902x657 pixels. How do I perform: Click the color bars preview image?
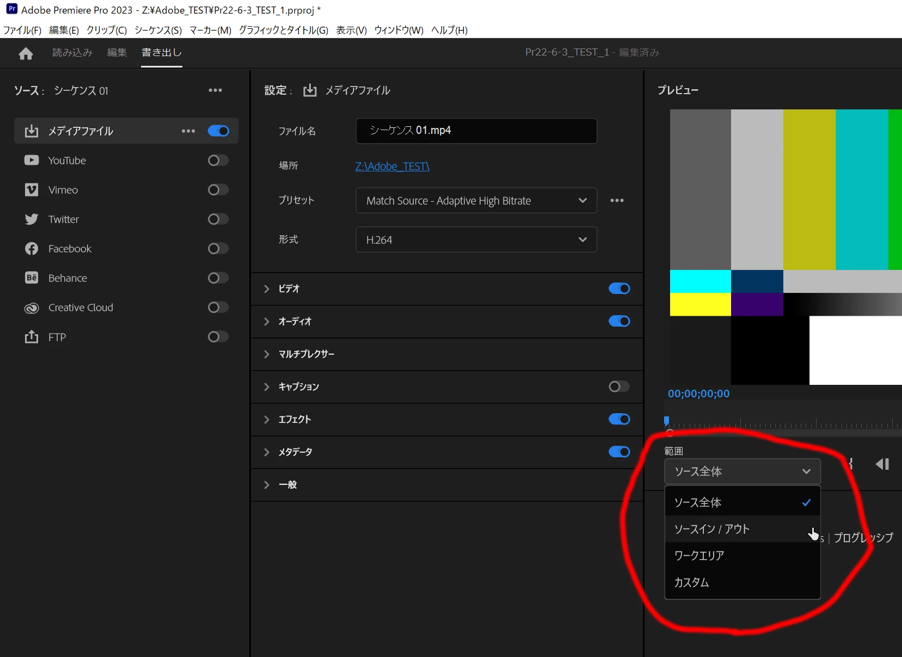[786, 247]
